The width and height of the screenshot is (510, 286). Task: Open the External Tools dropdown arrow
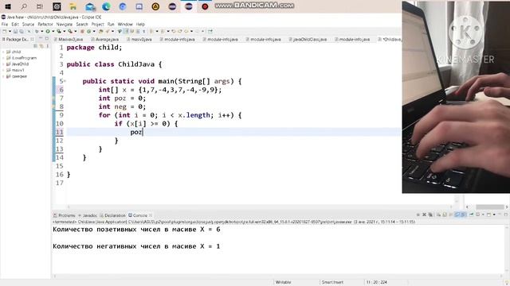pyautogui.click(x=75, y=32)
